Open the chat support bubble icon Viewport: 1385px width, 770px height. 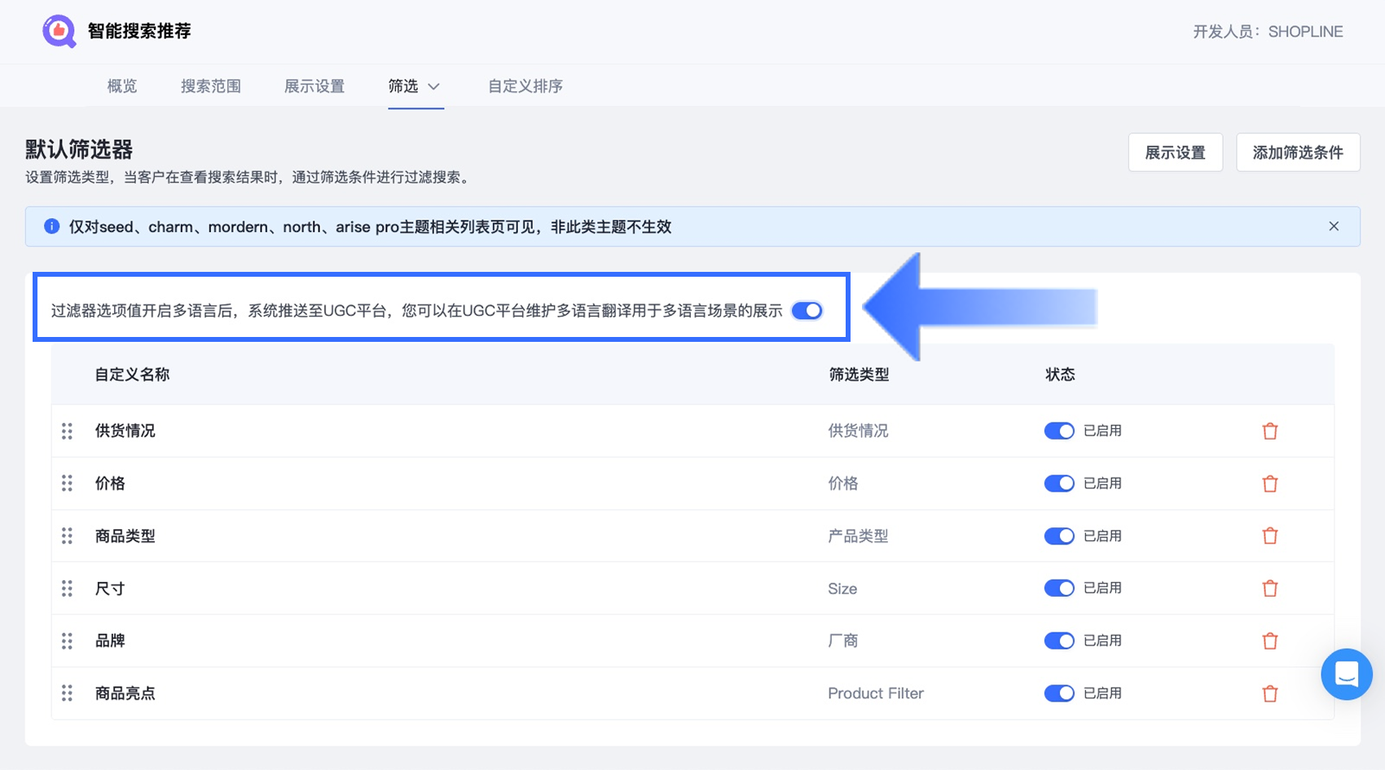pos(1346,674)
